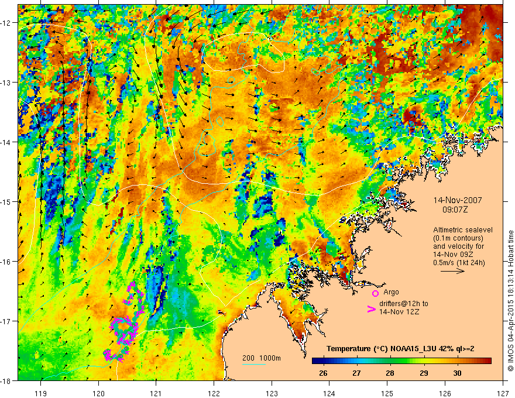Click the magenta Argo circle legend symbol
The width and height of the screenshot is (515, 398).
coord(375,293)
